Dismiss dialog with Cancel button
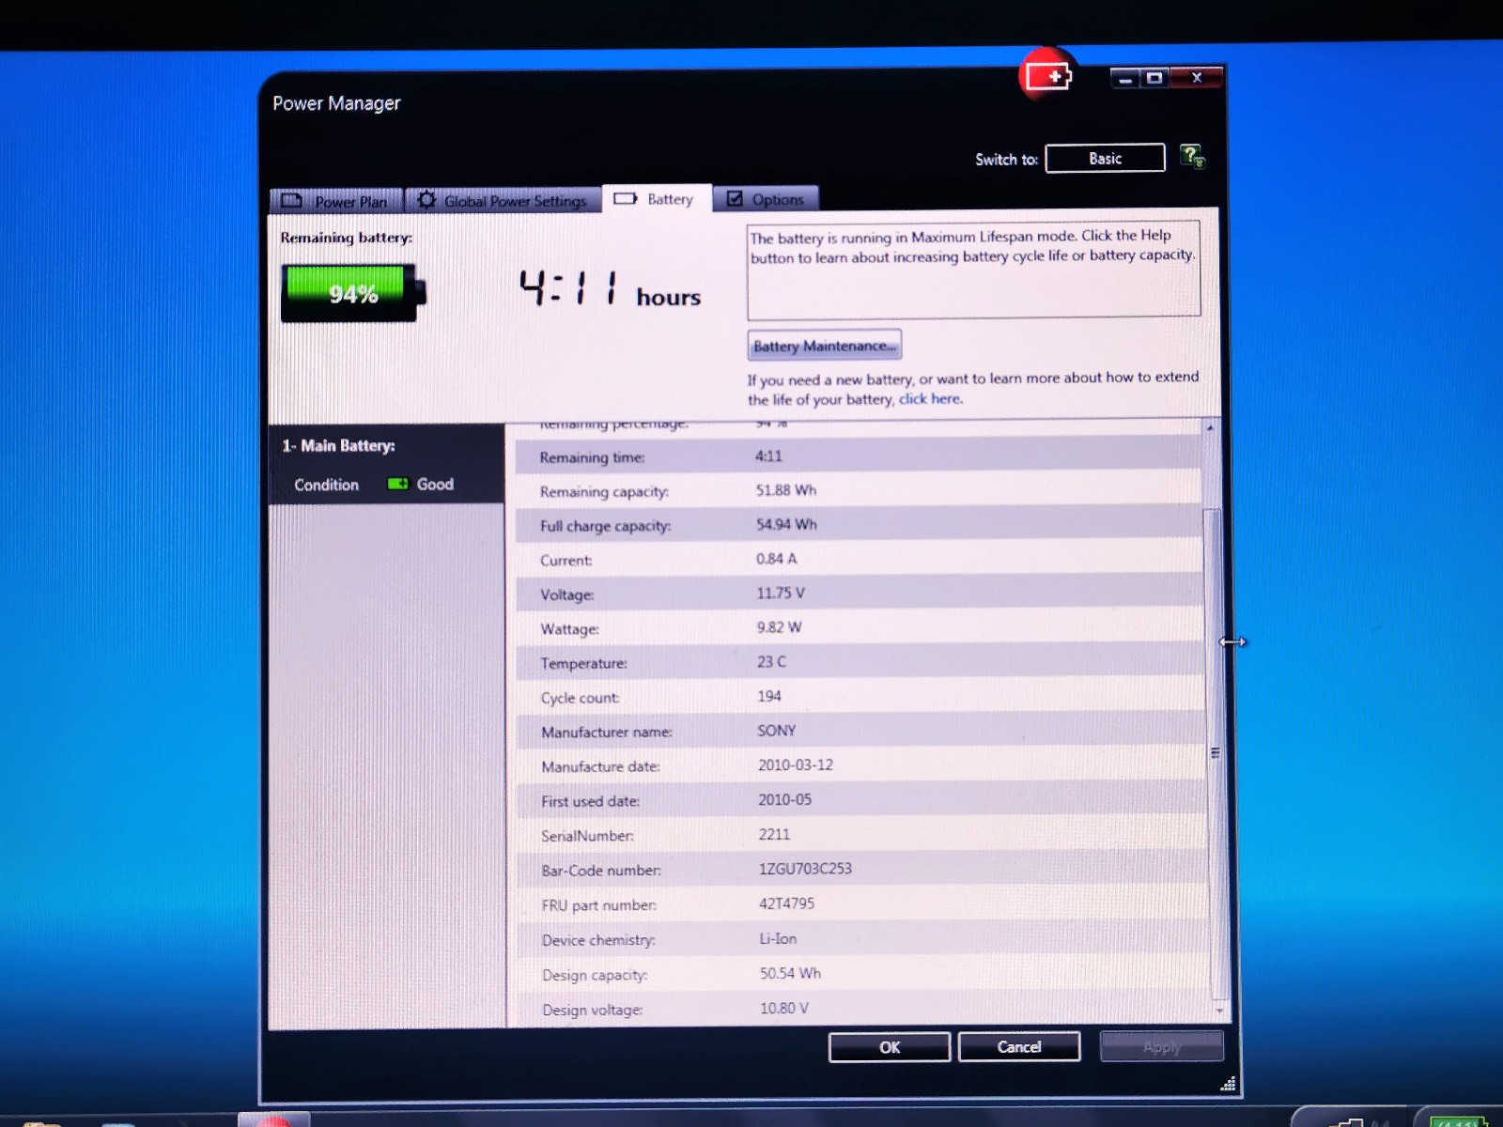This screenshot has width=1503, height=1127. point(1019,1046)
